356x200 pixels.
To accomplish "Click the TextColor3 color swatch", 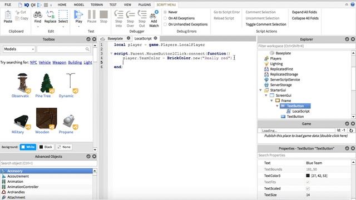I will (x=308, y=176).
